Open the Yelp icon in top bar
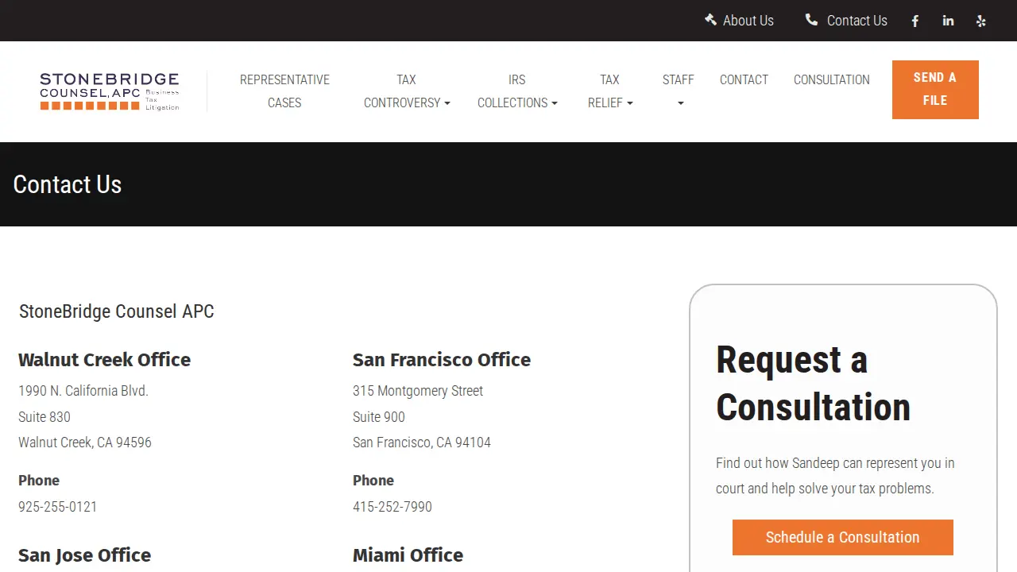The height and width of the screenshot is (572, 1017). click(x=981, y=21)
